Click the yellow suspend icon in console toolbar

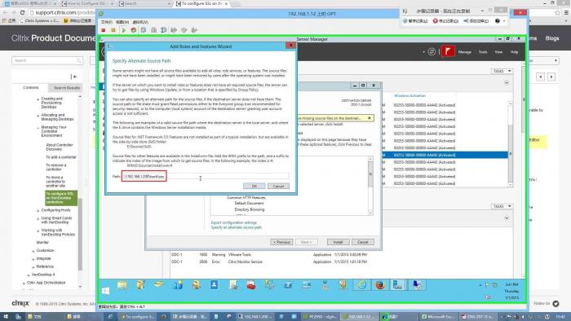[x=113, y=30]
